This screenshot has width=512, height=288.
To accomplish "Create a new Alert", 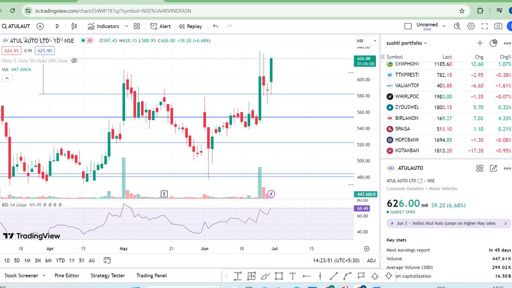I will pyautogui.click(x=160, y=26).
